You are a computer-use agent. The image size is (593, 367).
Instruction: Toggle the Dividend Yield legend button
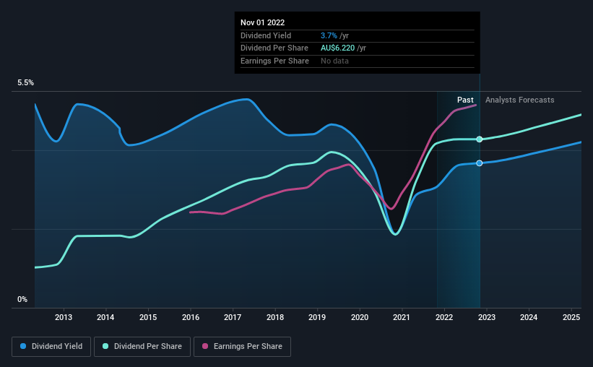click(x=51, y=347)
